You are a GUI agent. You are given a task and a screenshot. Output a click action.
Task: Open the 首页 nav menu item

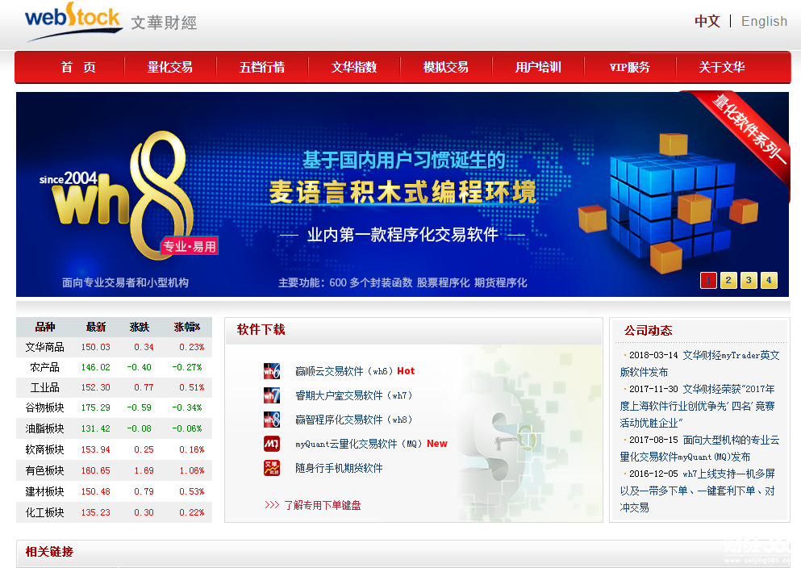pos(78,67)
